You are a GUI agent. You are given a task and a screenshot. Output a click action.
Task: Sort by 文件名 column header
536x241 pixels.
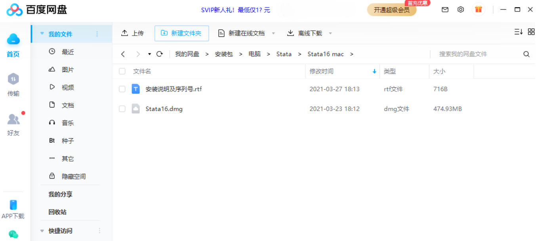(x=142, y=71)
